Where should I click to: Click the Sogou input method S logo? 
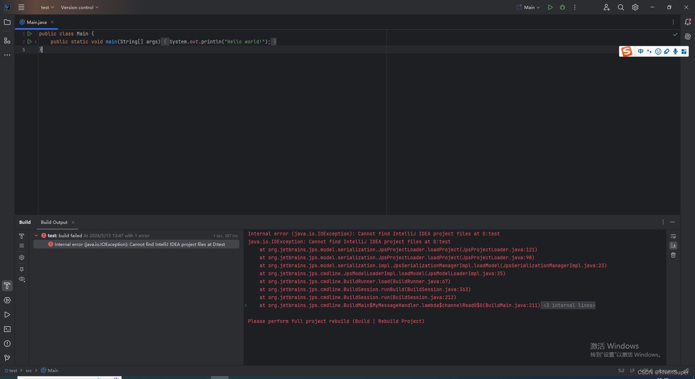627,51
